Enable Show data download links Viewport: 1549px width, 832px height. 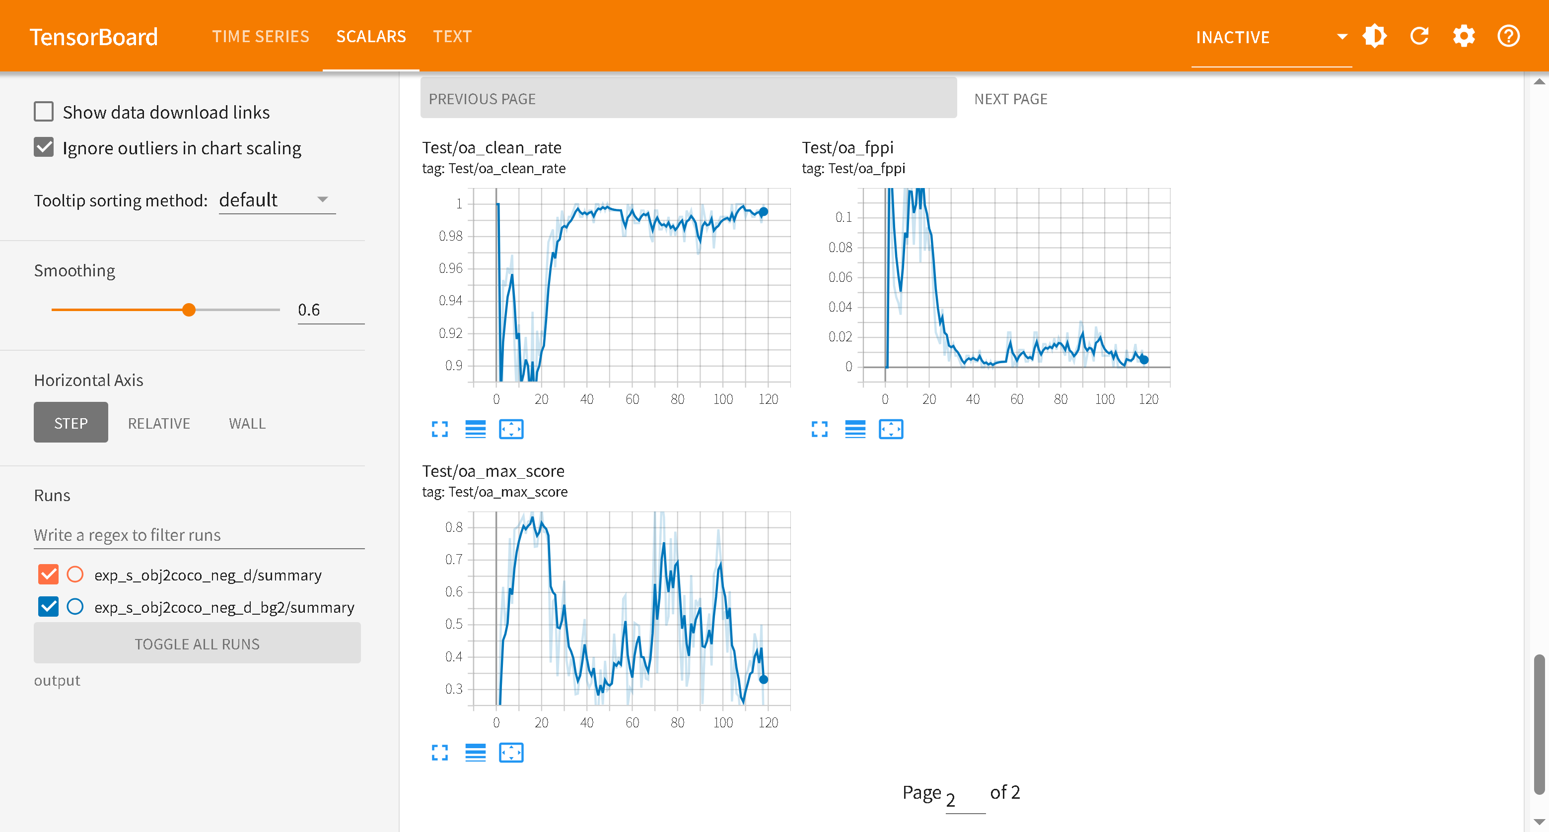point(44,112)
